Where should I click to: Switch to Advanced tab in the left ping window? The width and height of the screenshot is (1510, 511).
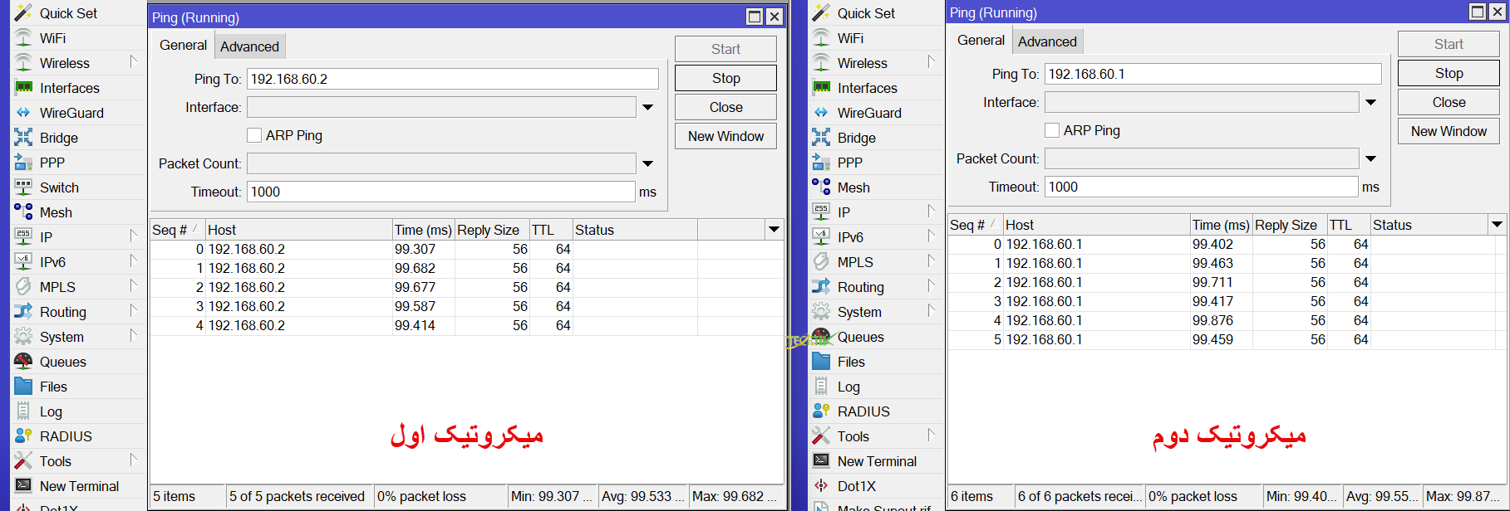(249, 46)
